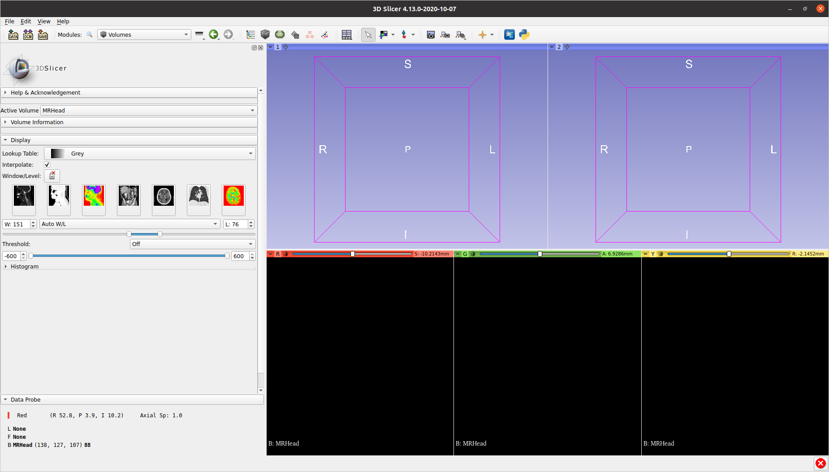
Task: Click the Load Data icon
Action: (x=13, y=35)
